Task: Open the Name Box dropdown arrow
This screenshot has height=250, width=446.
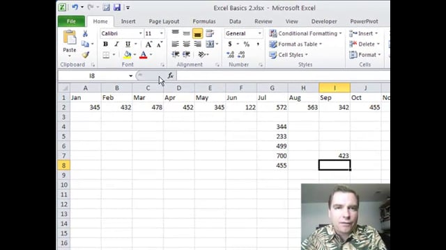Action: pos(130,76)
